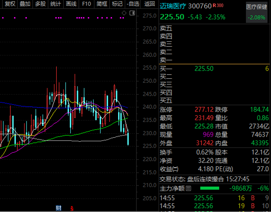Click the 卖五 ask row
This screenshot has width=271, height=212.
tap(214, 28)
